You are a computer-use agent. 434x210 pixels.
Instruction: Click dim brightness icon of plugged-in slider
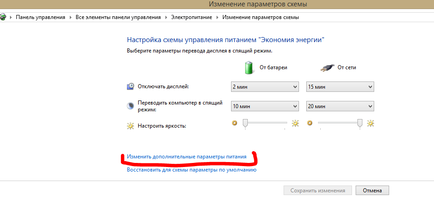310,123
